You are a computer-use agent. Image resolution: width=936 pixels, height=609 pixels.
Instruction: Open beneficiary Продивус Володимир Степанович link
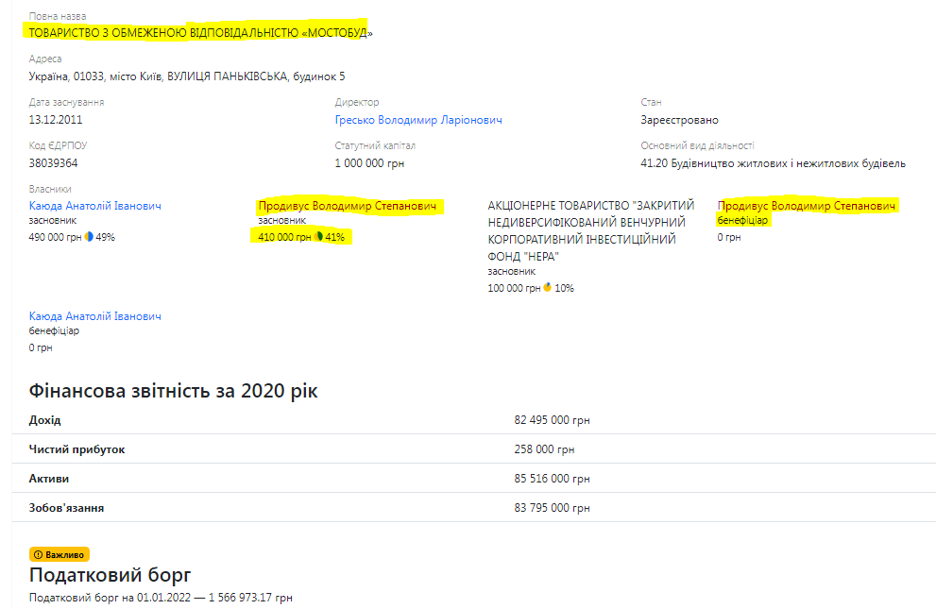click(807, 206)
